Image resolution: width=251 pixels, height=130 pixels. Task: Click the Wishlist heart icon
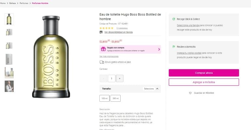point(190,93)
